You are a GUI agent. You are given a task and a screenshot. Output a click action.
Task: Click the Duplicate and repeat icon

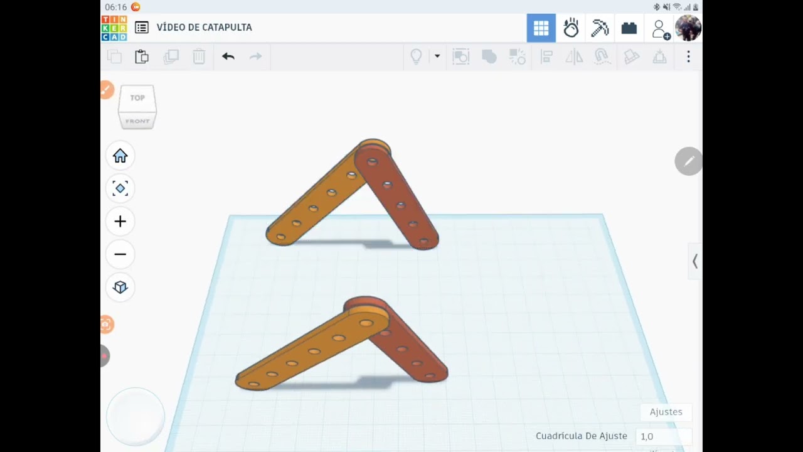[171, 56]
